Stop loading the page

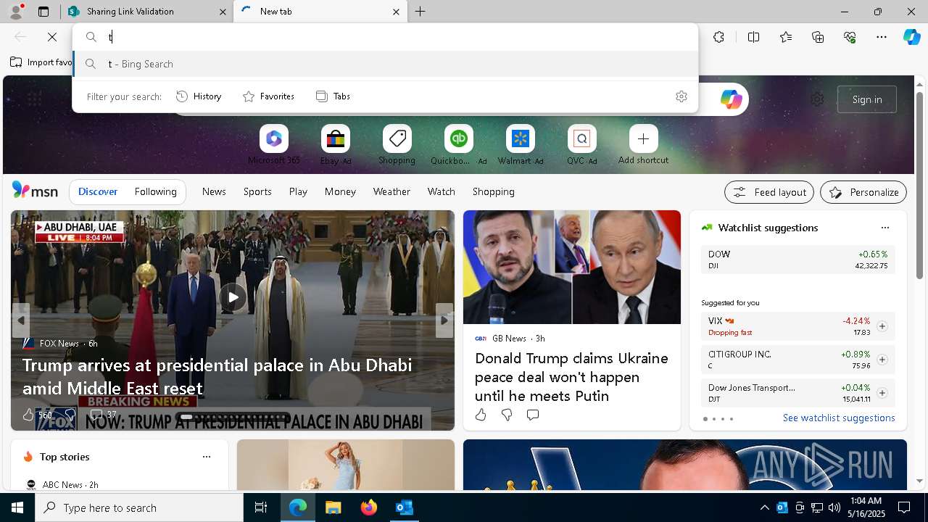[x=52, y=37]
